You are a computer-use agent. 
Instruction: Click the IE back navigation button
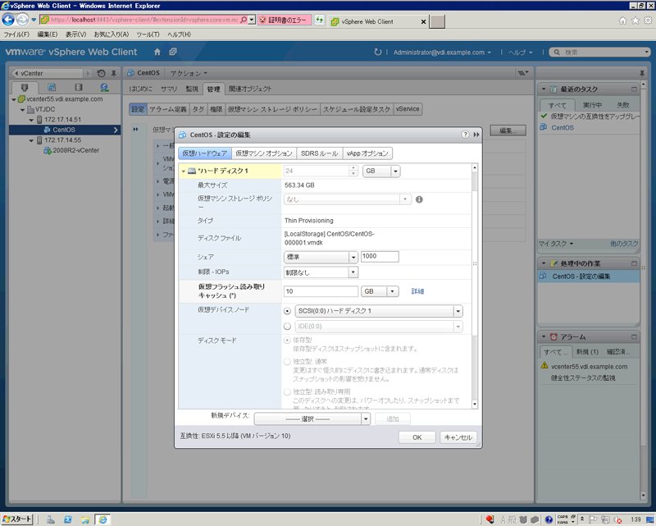(x=8, y=20)
